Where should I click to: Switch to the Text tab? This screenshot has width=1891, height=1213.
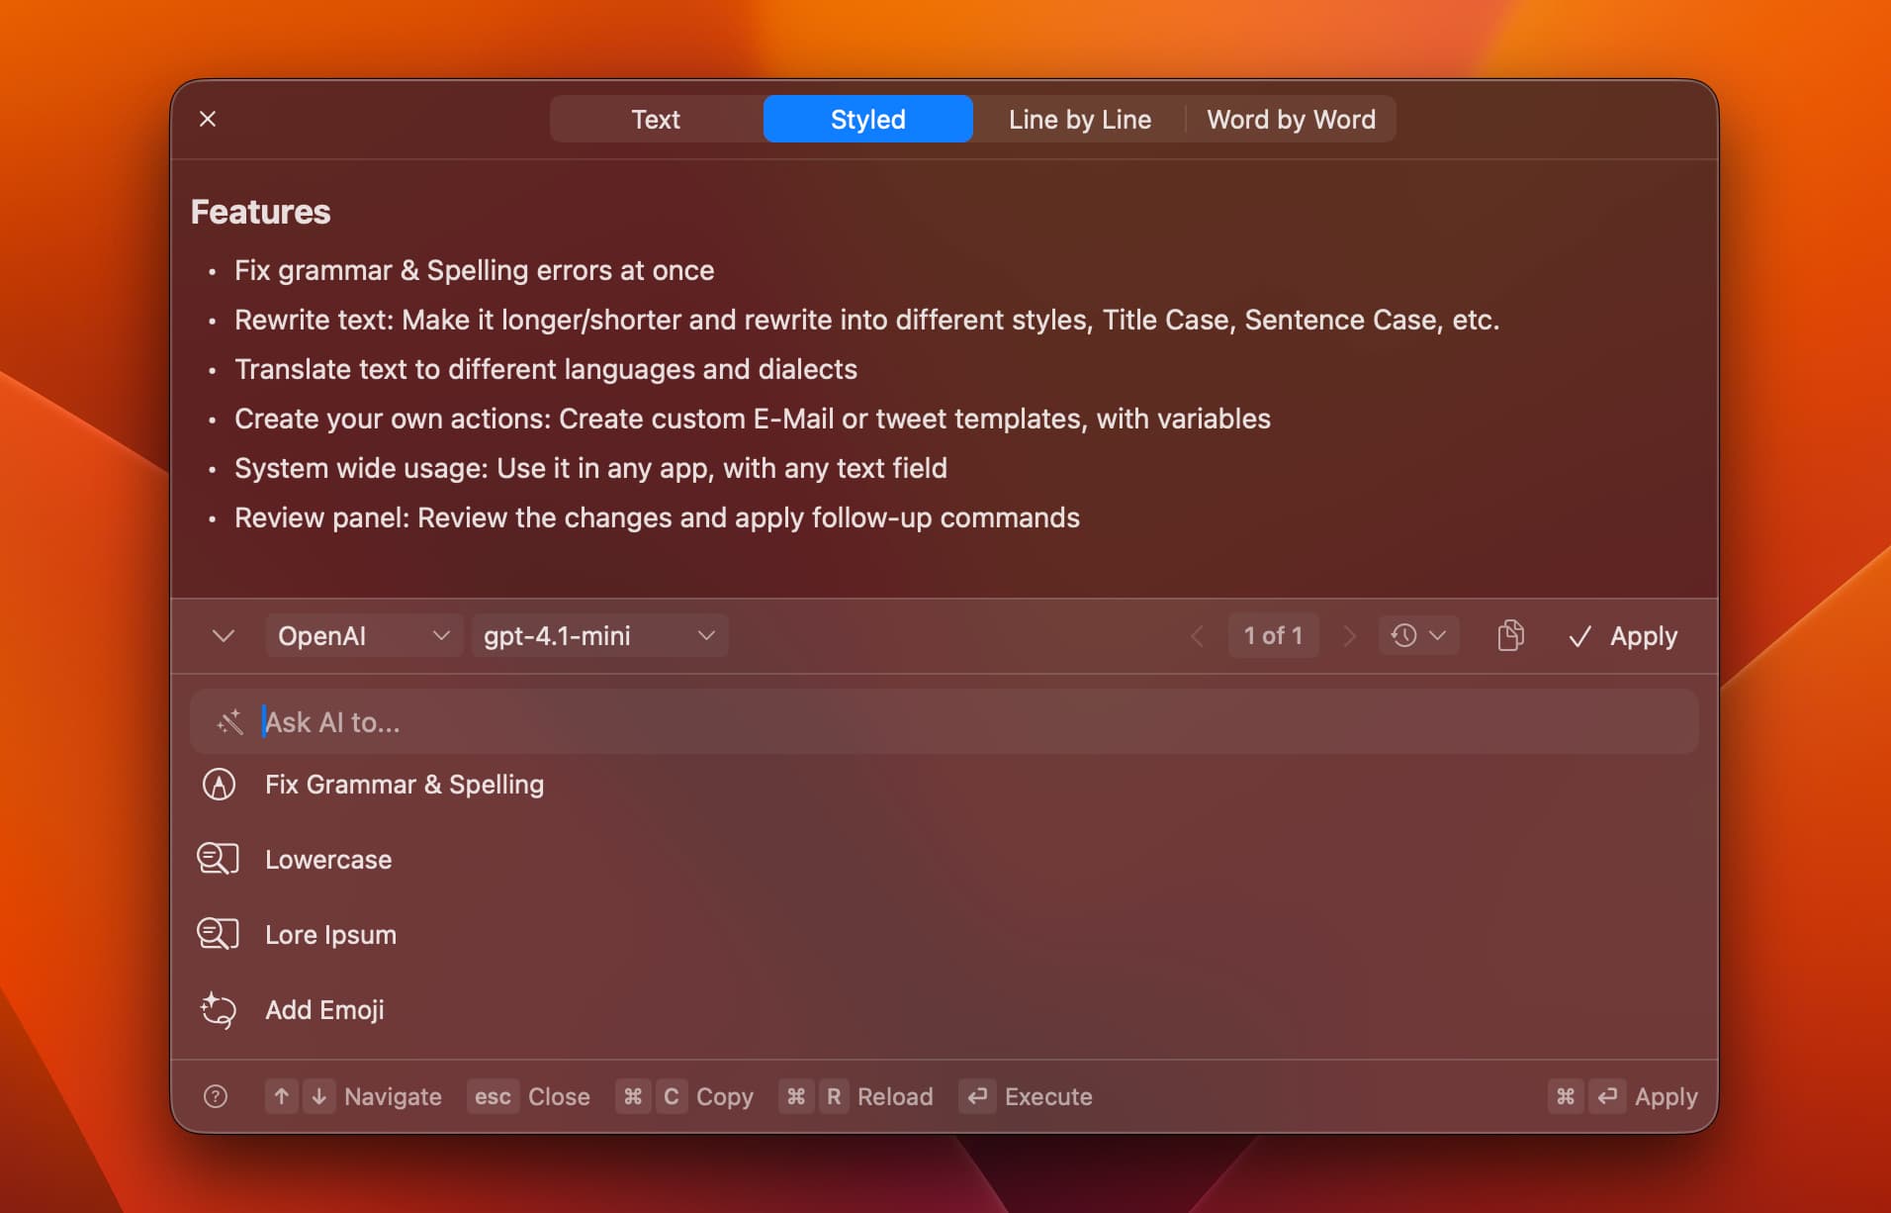tap(656, 119)
